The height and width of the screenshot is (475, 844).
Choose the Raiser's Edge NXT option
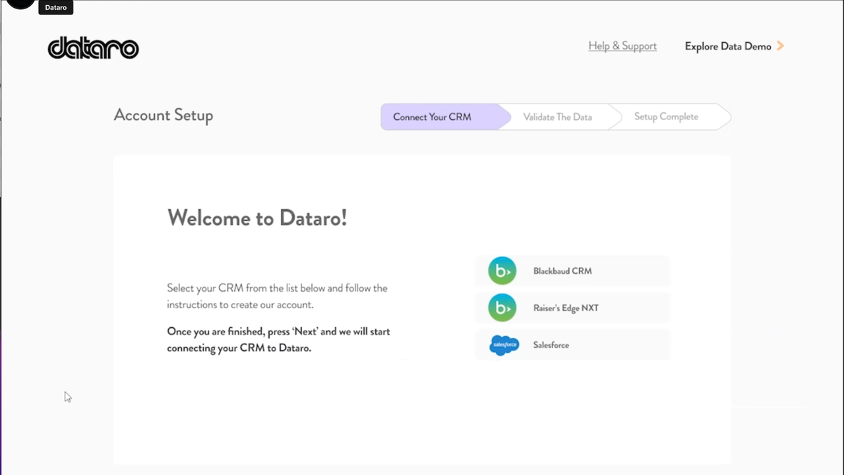572,308
